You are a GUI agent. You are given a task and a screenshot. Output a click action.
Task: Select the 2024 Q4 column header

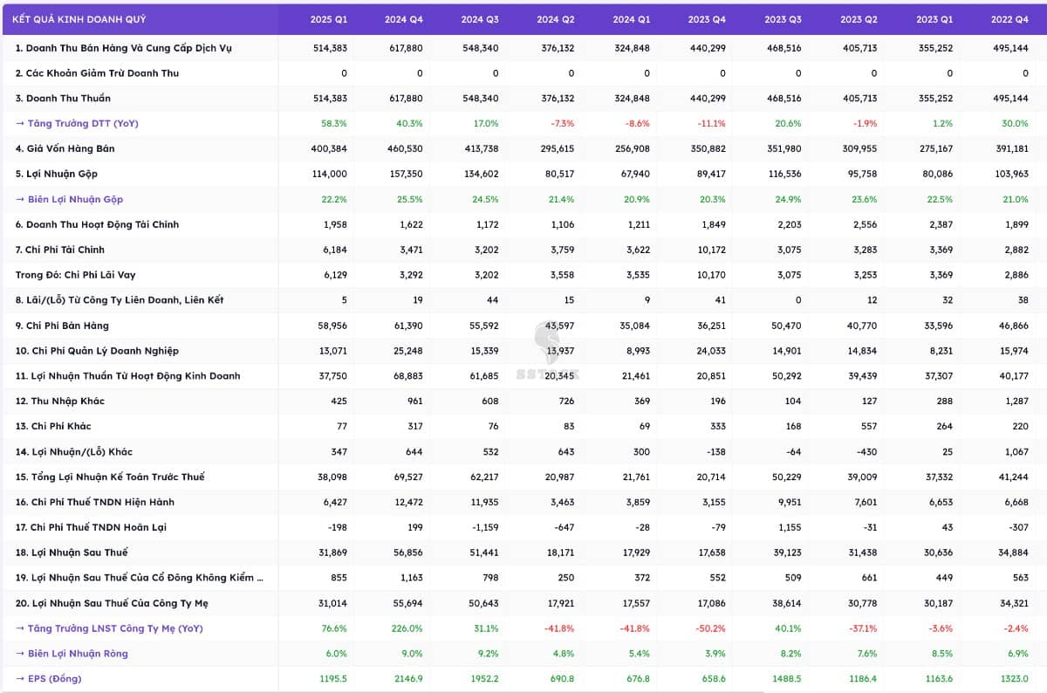(404, 19)
